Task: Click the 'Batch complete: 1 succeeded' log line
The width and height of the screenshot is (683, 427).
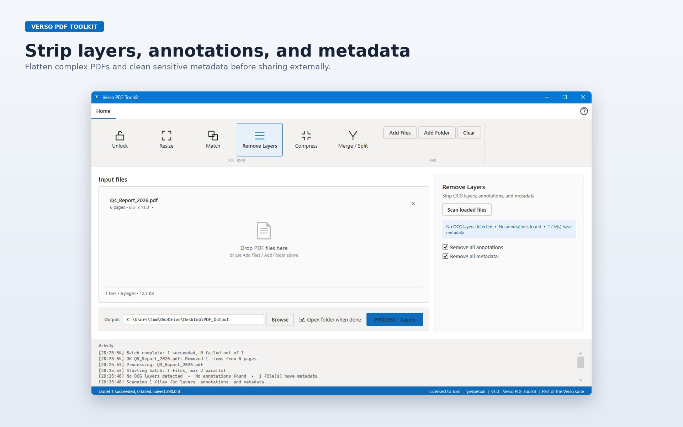Action: (171, 353)
